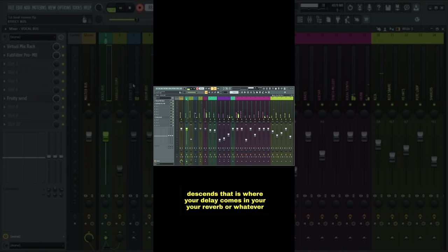The image size is (448, 252).
Task: Click the red record button
Action: click(x=197, y=89)
